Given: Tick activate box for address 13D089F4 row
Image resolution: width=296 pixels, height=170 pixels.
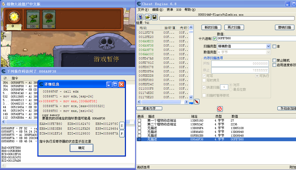Looking at the screenshot, I should tap(139, 128).
